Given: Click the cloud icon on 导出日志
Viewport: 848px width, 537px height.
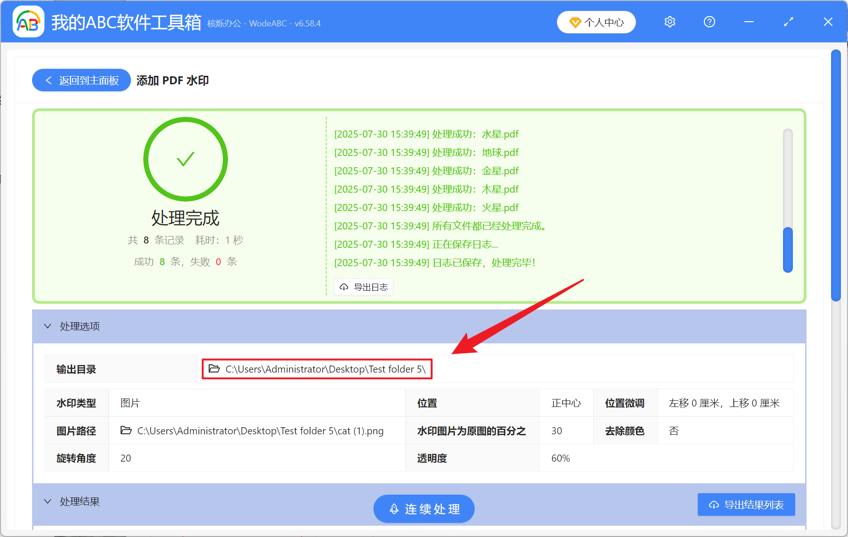Looking at the screenshot, I should (343, 287).
